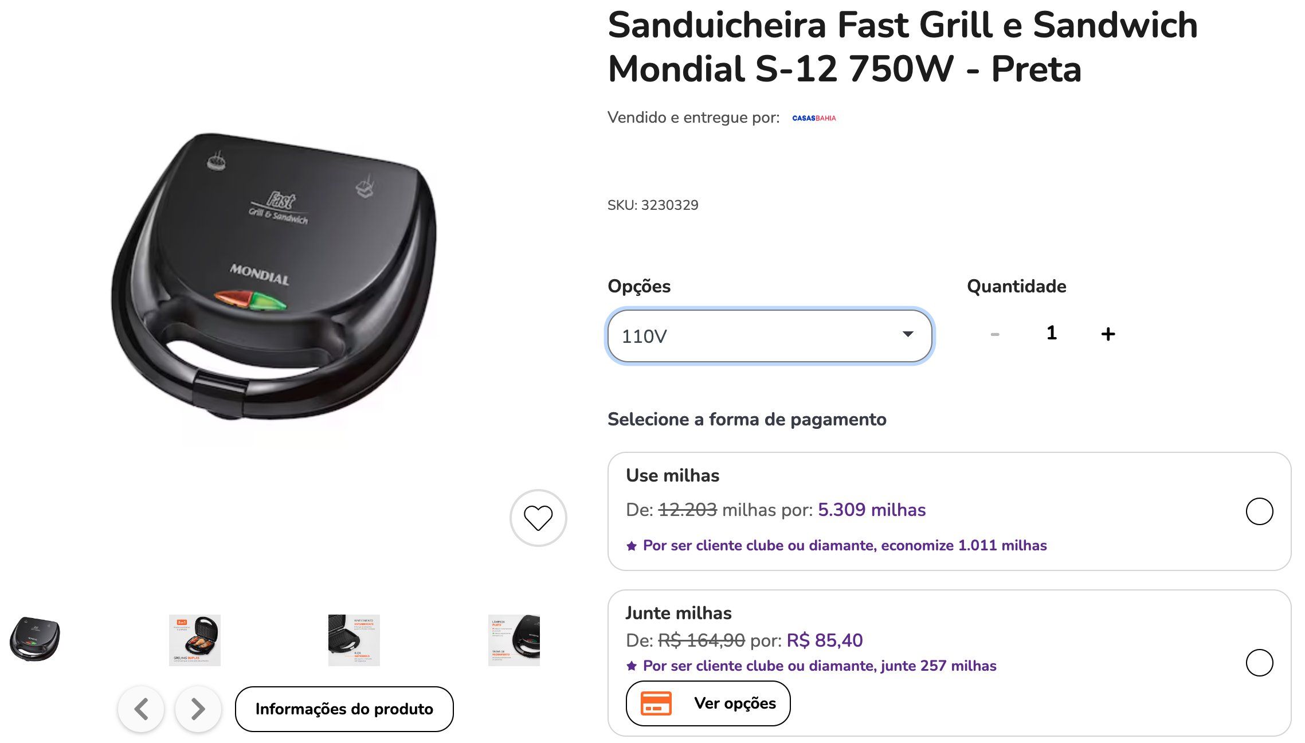
Task: Show the non-stick plates detail thumbnail
Action: 354,640
